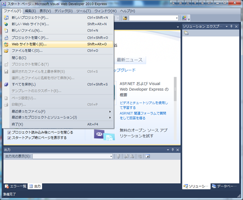Click the solution explorer toolbar properties icon

(x=186, y=33)
